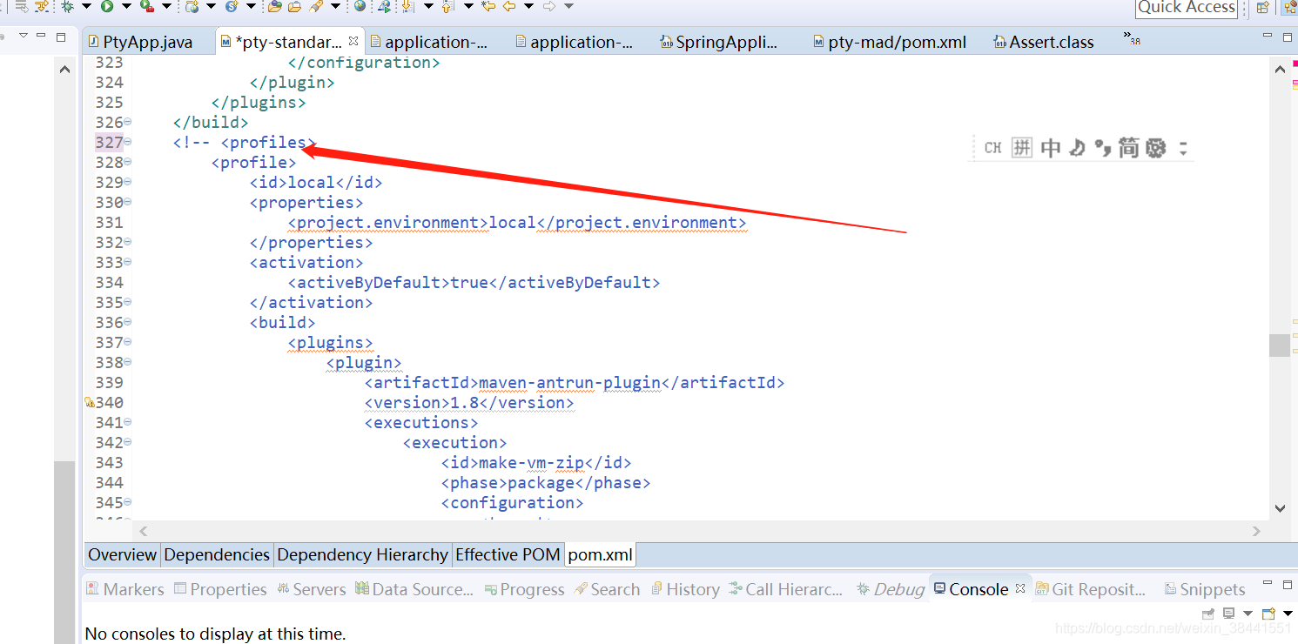Open dropdown next to Forward arrow
This screenshot has width=1298, height=644.
point(568,6)
